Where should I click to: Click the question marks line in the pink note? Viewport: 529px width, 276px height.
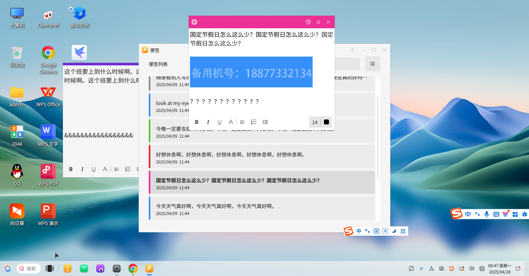tap(224, 101)
